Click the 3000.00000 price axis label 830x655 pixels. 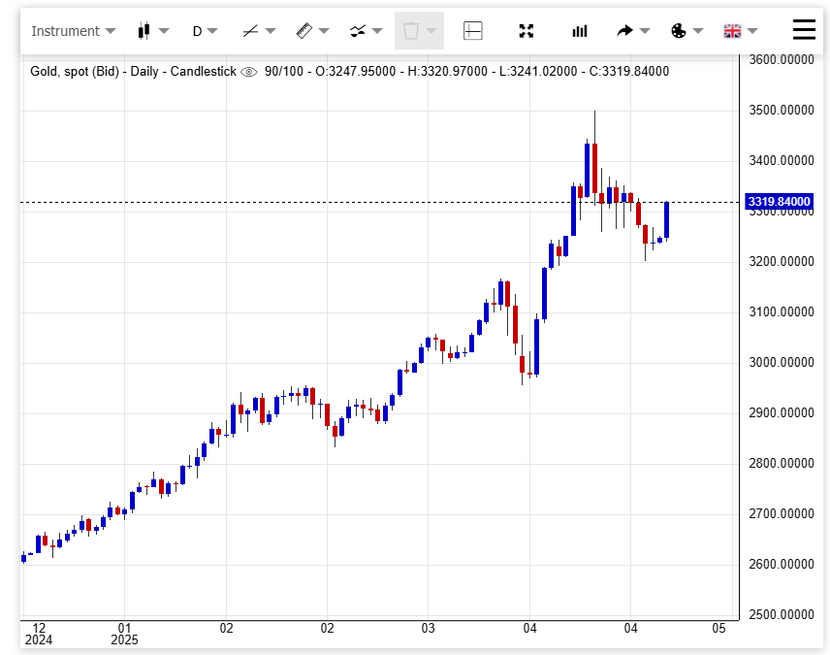[x=781, y=363]
